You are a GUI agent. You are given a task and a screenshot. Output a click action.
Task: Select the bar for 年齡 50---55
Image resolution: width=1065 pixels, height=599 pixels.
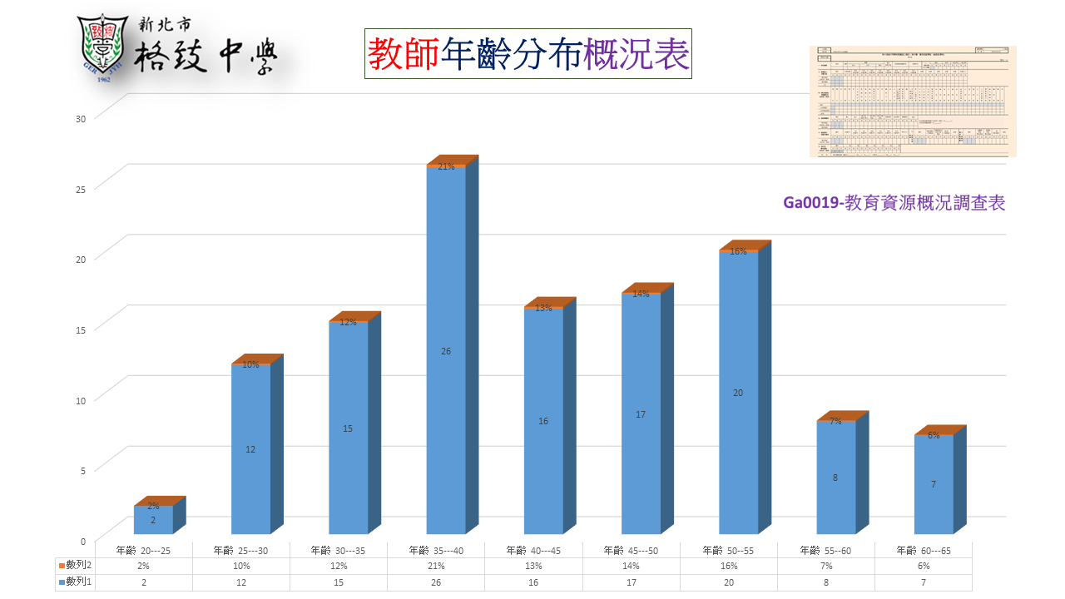pos(738,391)
